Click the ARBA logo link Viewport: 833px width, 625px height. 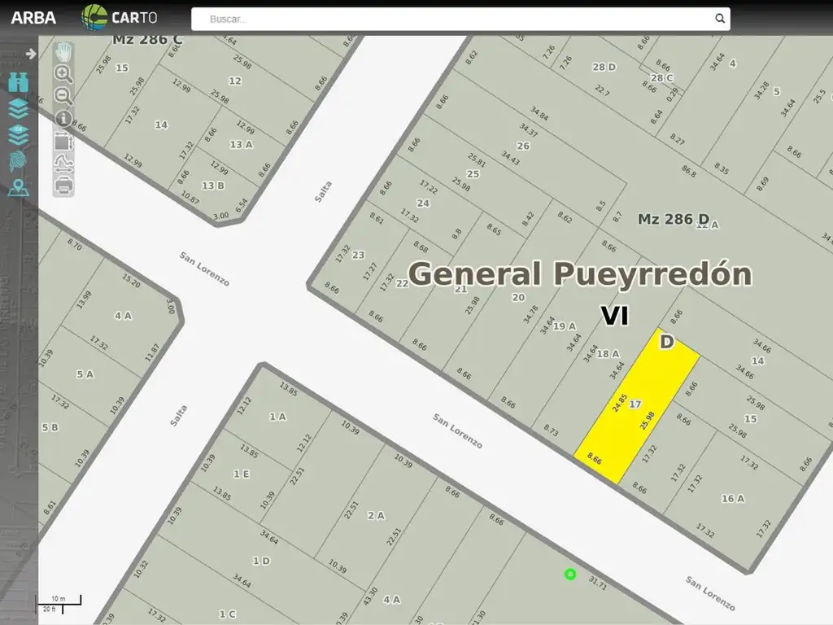coord(33,17)
